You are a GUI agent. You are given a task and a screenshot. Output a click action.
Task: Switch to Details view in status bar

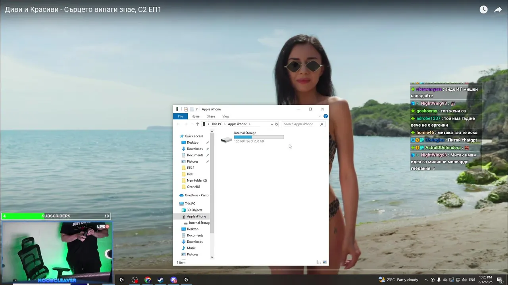click(x=319, y=262)
